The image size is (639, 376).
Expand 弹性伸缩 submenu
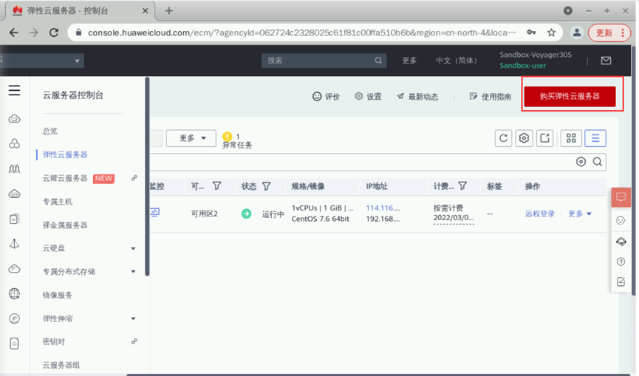click(133, 318)
